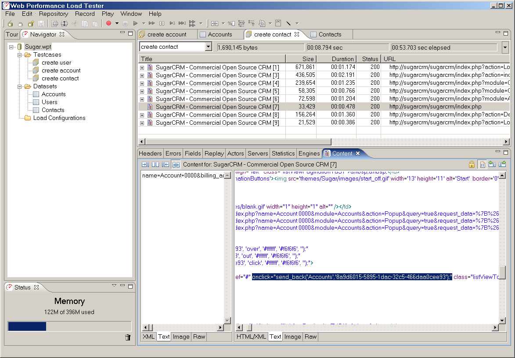515x358 pixels.
Task: Click the previous transaction arrow in Content view
Action: coord(492,164)
